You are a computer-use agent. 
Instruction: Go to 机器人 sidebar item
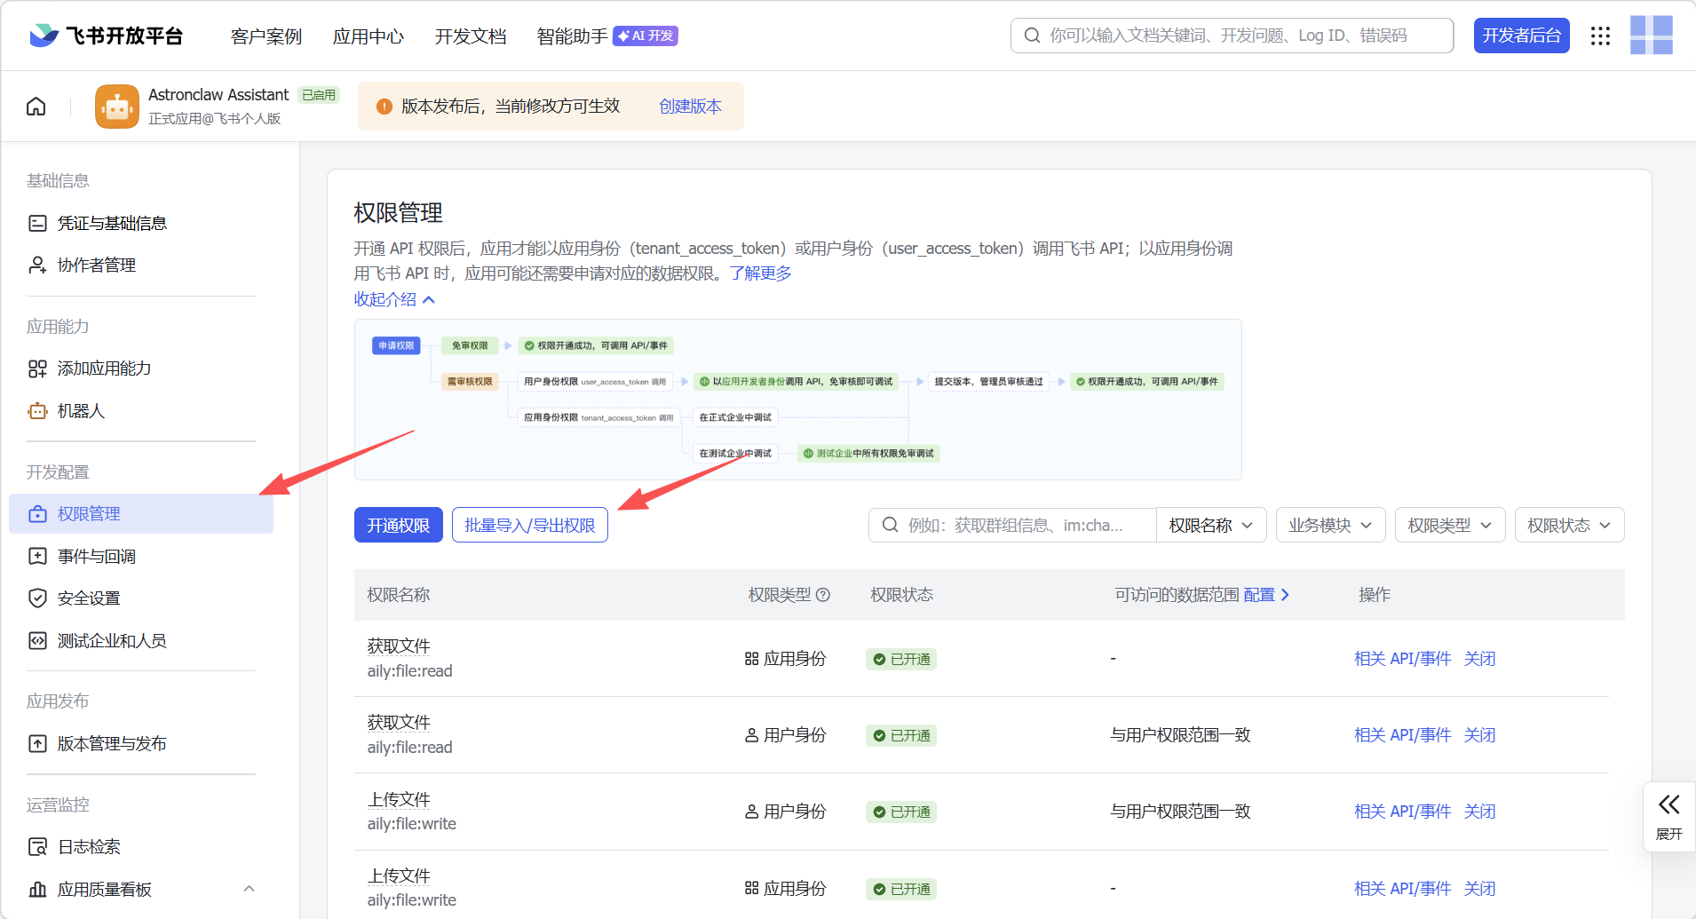pyautogui.click(x=81, y=411)
